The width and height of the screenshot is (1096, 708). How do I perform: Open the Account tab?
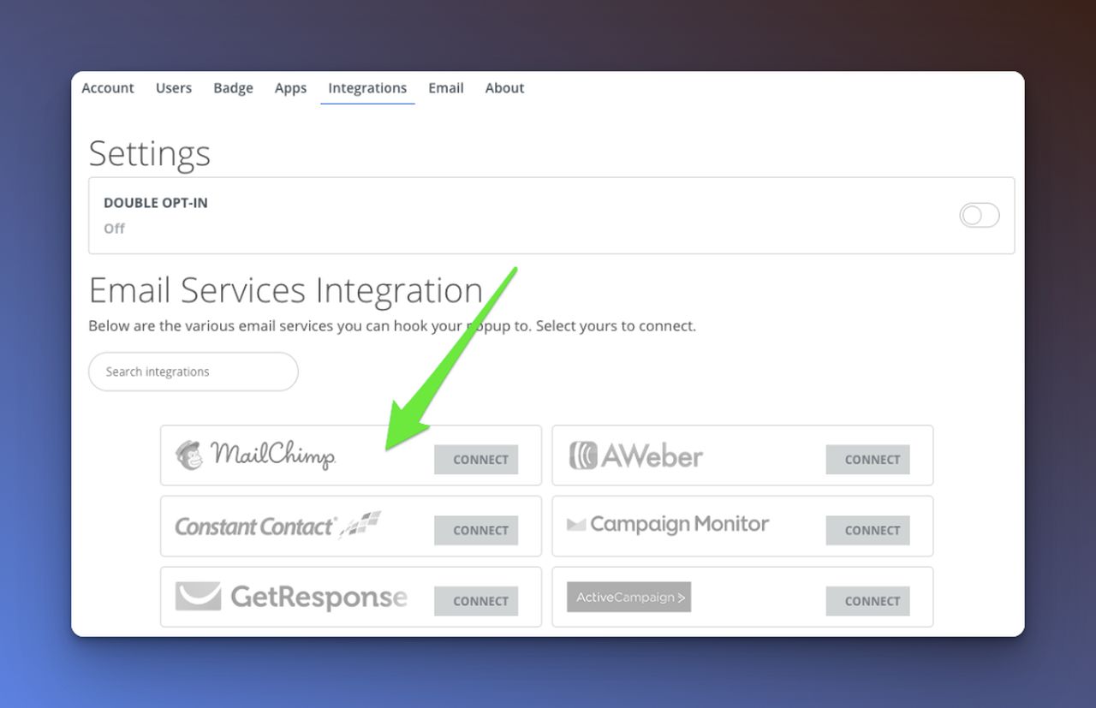108,88
